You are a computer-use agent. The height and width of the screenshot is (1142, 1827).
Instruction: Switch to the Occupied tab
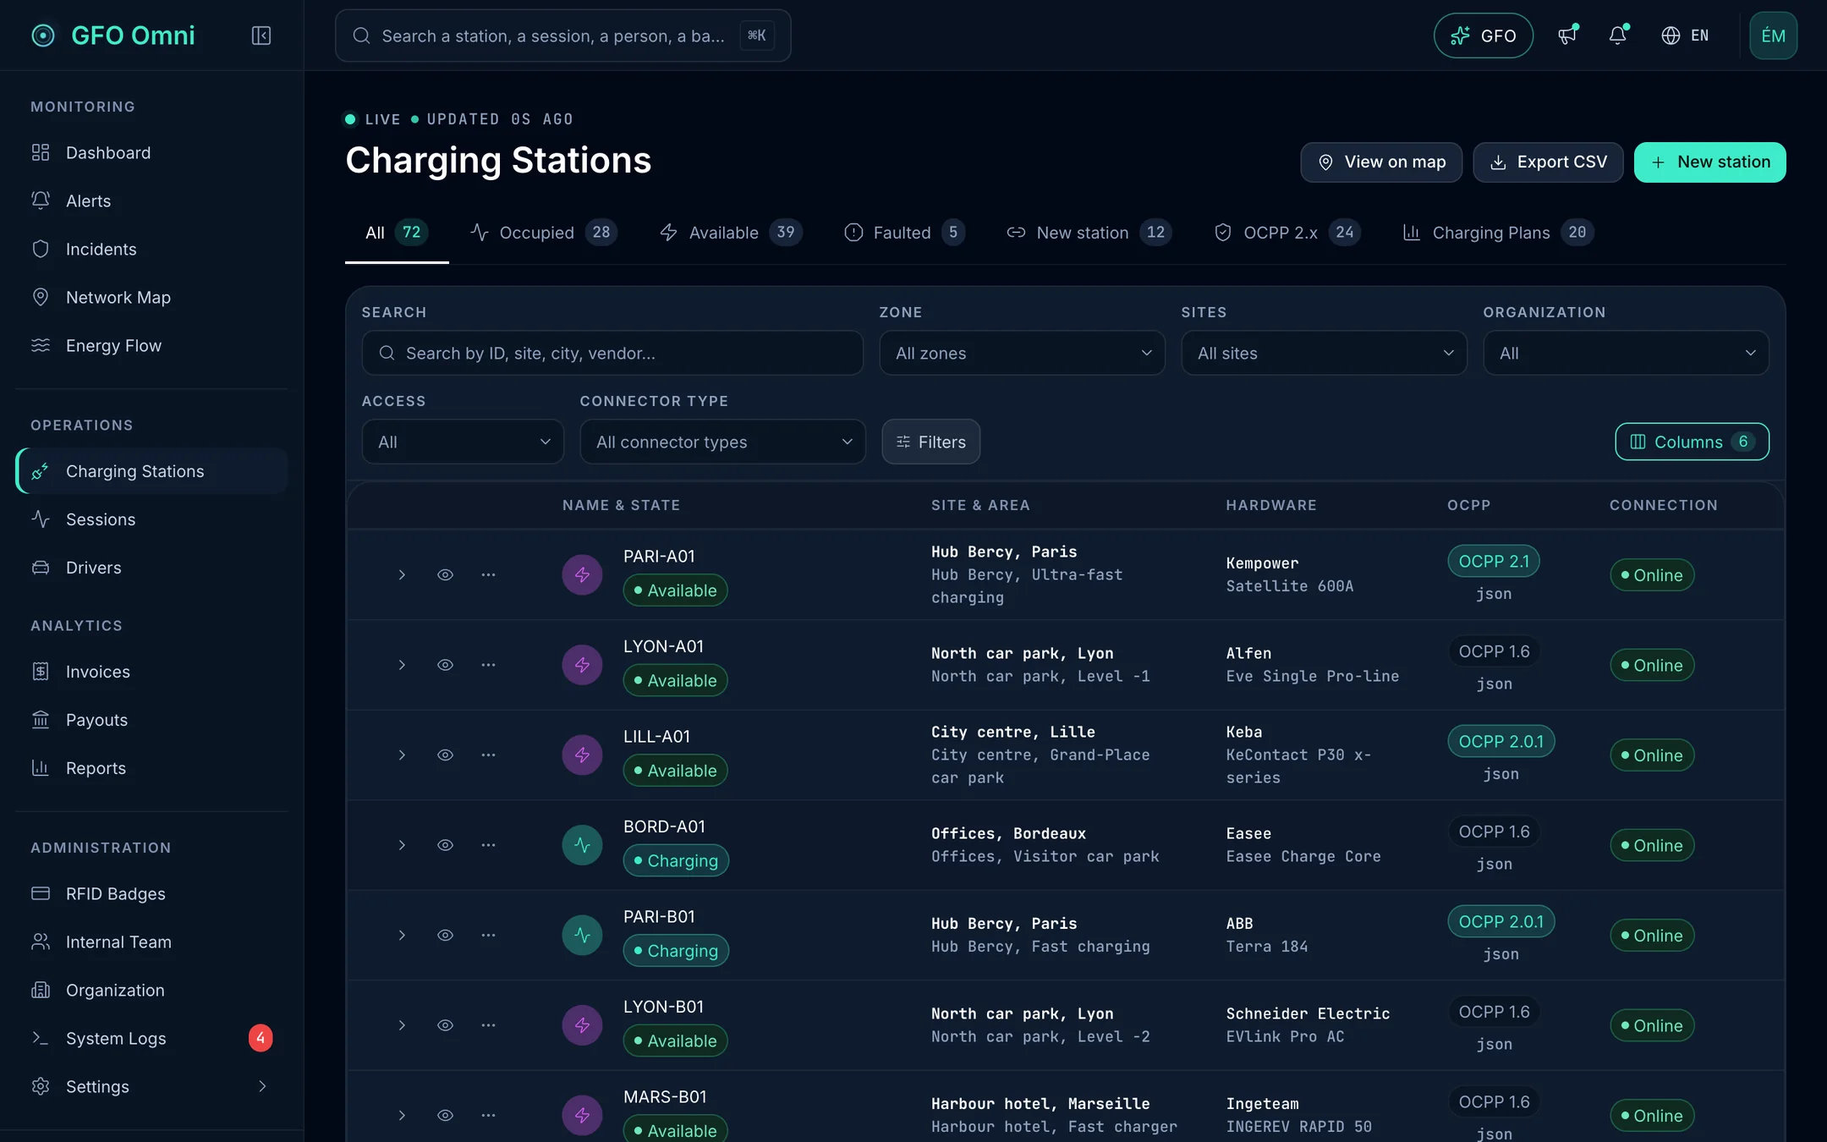543,233
